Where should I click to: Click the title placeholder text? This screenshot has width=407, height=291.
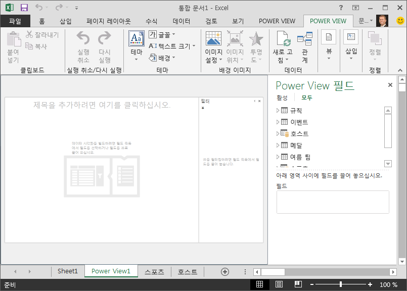coord(102,105)
